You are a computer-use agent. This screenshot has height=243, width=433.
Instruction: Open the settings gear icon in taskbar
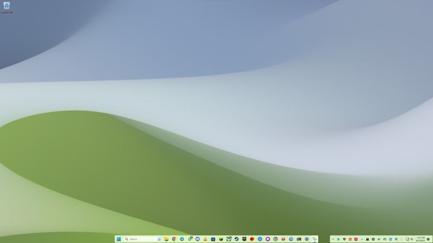307,239
